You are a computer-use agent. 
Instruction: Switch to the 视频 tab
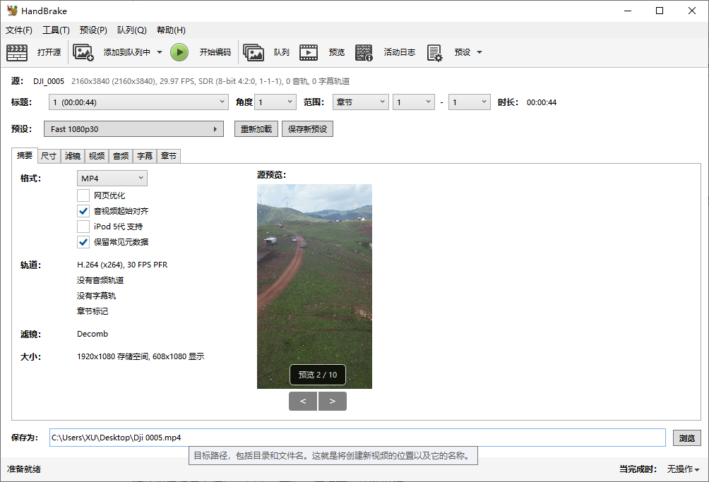coord(97,156)
